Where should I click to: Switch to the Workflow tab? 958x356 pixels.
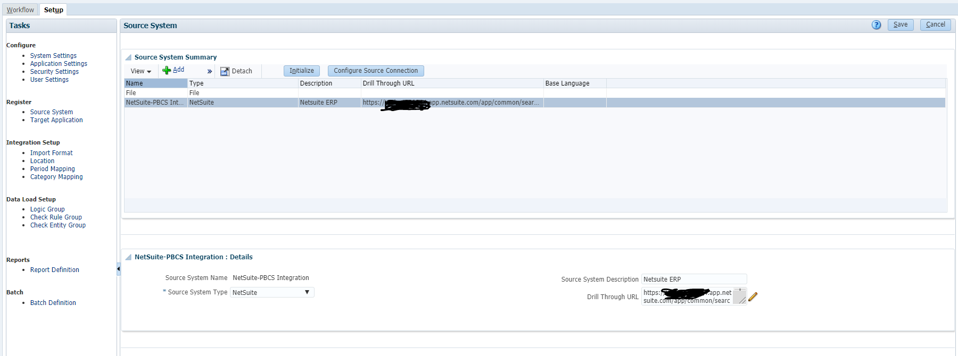click(x=20, y=10)
